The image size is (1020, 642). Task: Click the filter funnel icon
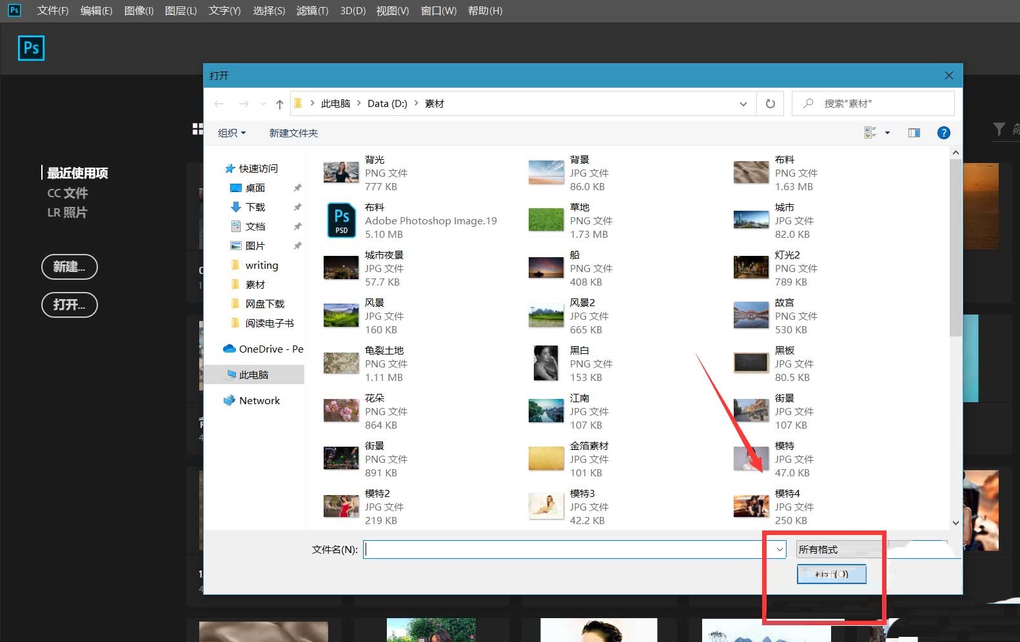[x=999, y=130]
